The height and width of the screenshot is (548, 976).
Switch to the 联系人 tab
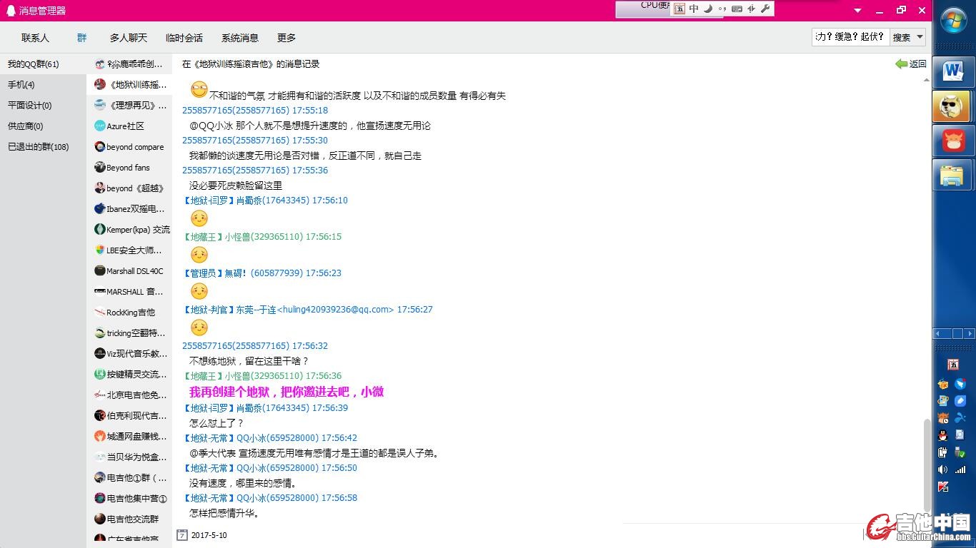coord(35,38)
